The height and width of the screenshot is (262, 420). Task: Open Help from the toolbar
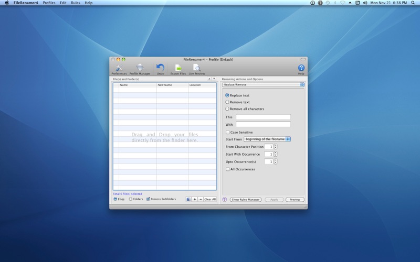click(301, 68)
